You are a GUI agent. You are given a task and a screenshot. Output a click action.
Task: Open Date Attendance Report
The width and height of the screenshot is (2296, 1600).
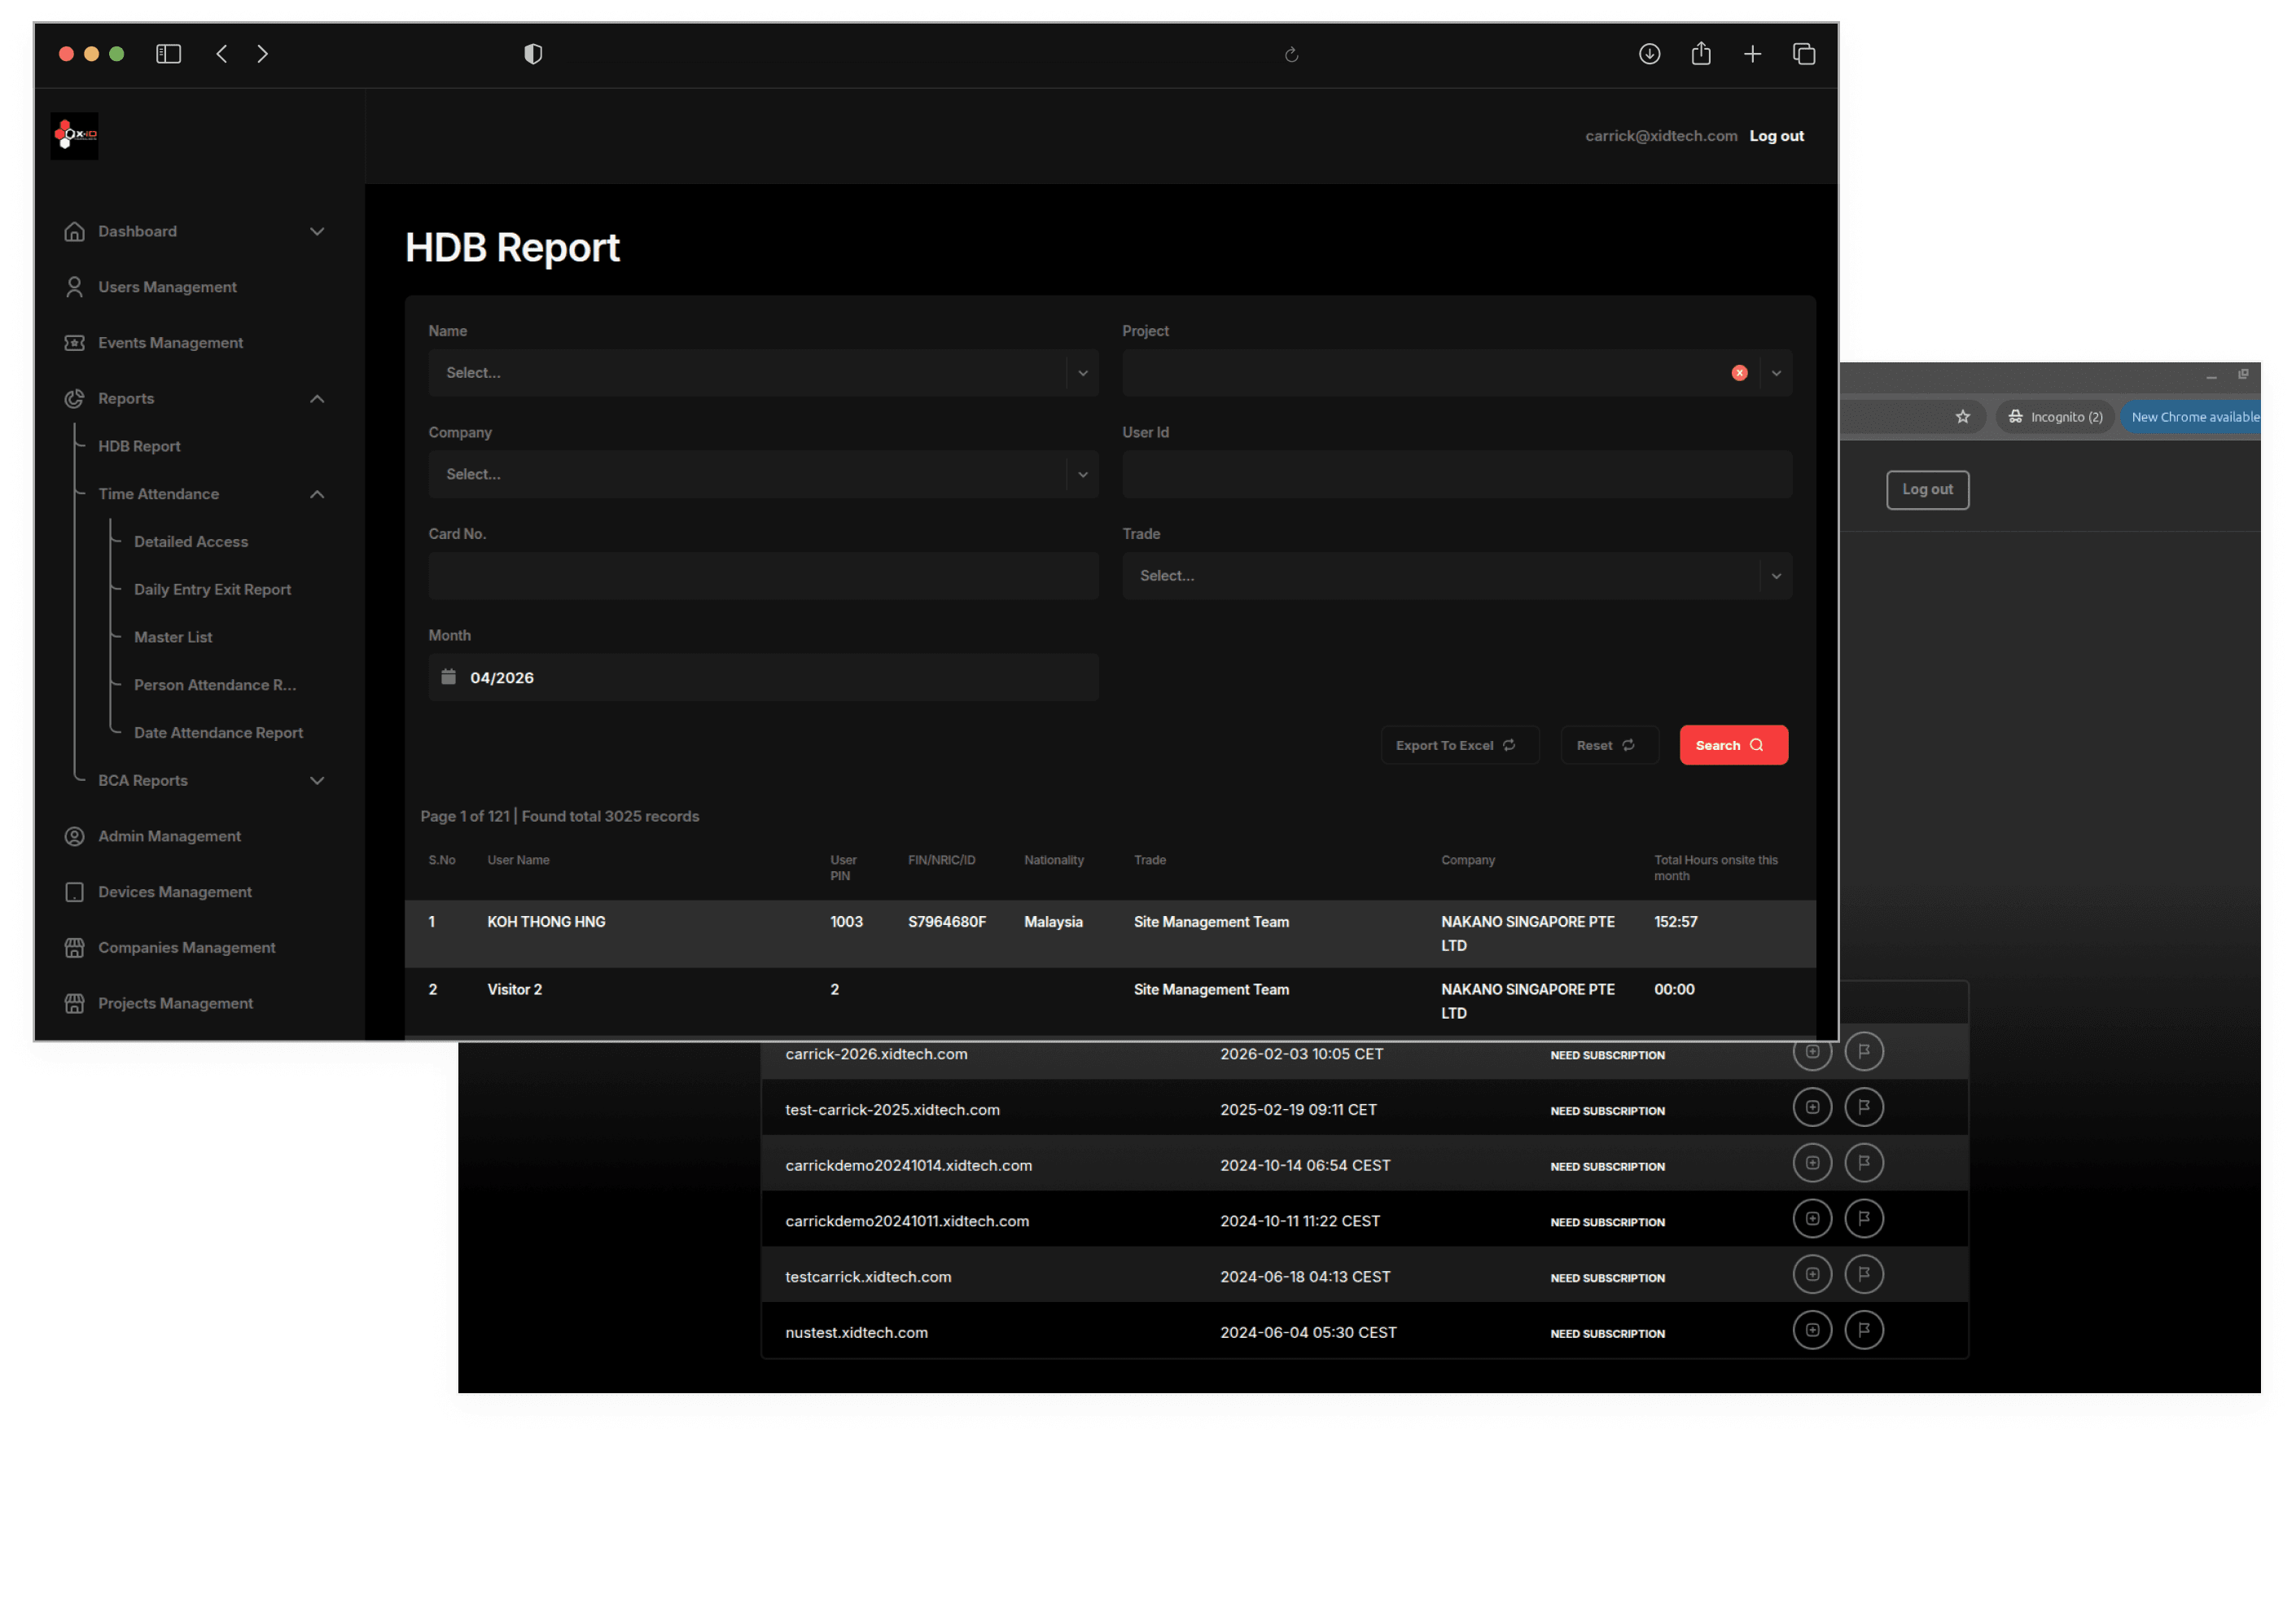click(218, 733)
